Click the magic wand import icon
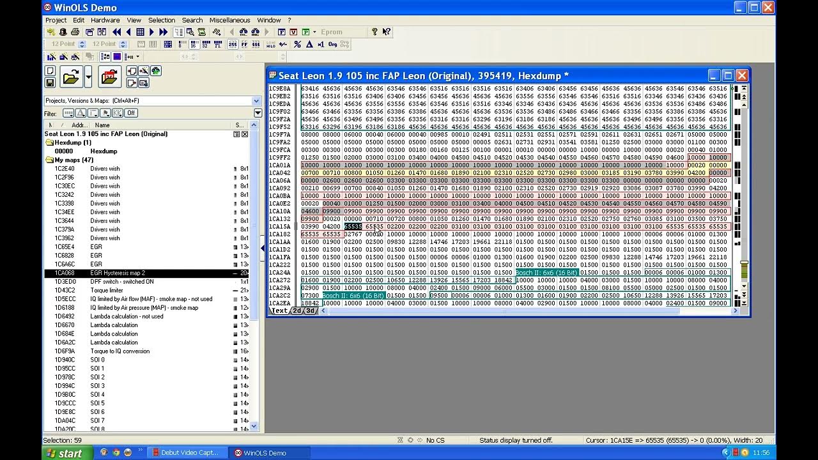818x460 pixels. (144, 71)
